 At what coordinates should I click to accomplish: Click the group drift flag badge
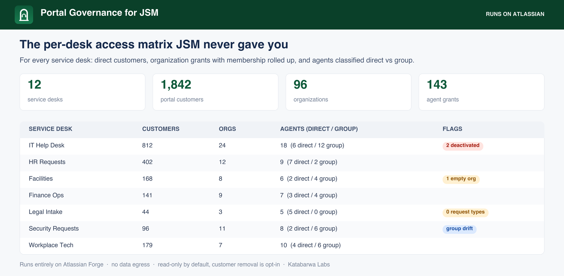coord(459,229)
